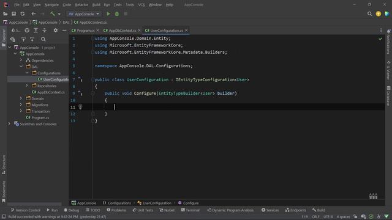Click the Collapse All icon in Explorer
Image resolution: width=392 pixels, height=220 pixels.
45,31
